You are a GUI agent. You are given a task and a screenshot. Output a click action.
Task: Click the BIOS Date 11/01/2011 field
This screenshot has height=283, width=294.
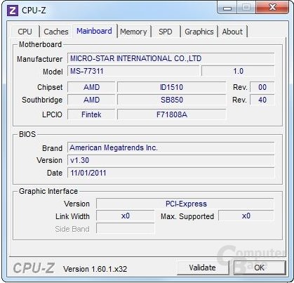tap(171, 173)
